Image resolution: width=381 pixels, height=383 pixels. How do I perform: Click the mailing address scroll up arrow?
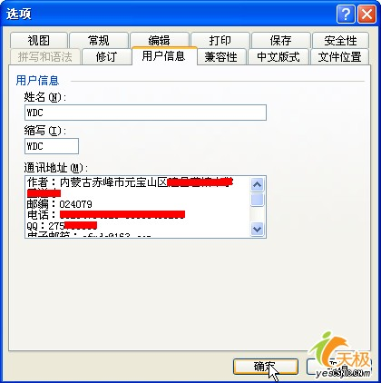[x=257, y=184]
